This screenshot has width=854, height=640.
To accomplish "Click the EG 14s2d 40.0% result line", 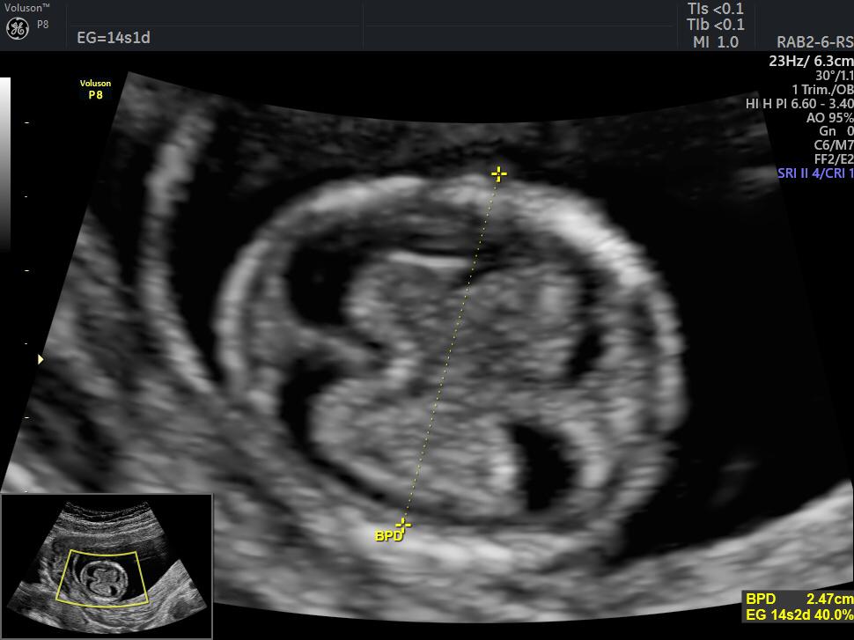I will (x=799, y=614).
